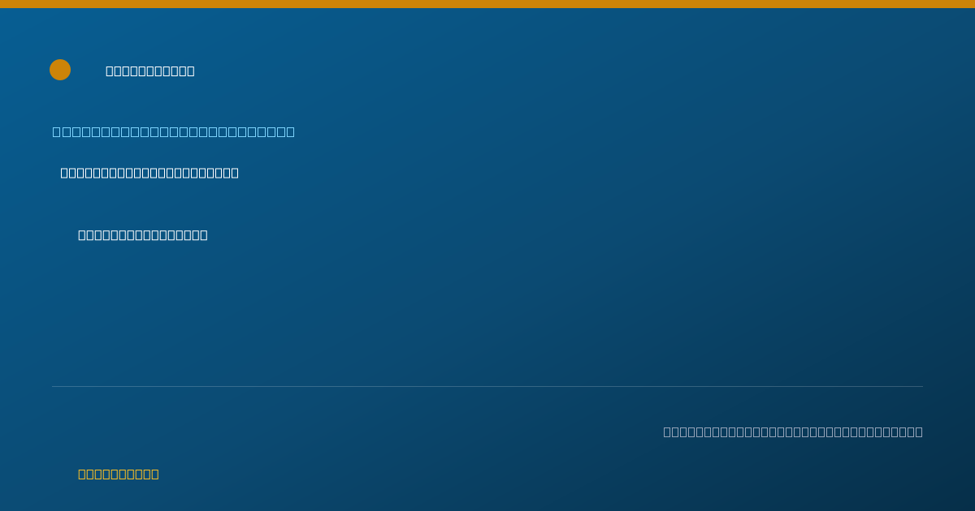Click the orange link text at bottom left
Viewport: 975px width, 511px height.
coord(119,474)
